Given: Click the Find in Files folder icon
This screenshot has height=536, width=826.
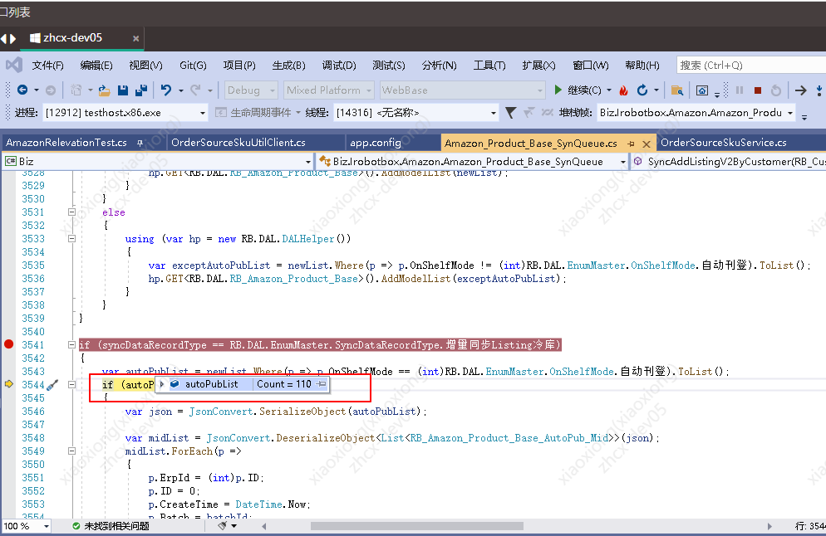Looking at the screenshot, I should point(677,90).
